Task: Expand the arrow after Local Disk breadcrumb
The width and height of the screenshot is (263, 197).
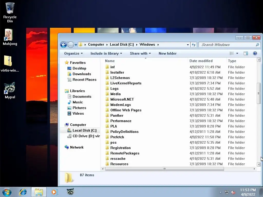Action: click(137, 45)
